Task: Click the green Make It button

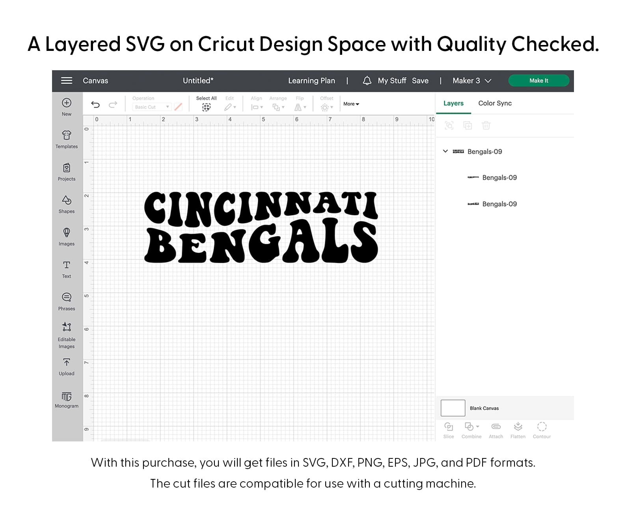Action: pos(538,80)
